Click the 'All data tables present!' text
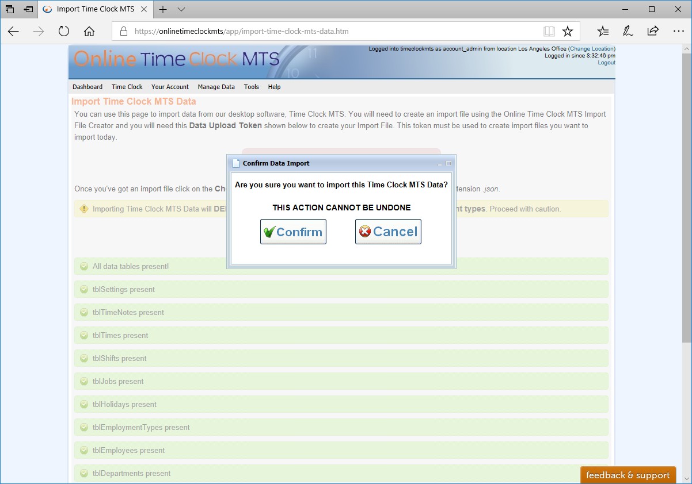The height and width of the screenshot is (484, 692). (x=131, y=267)
